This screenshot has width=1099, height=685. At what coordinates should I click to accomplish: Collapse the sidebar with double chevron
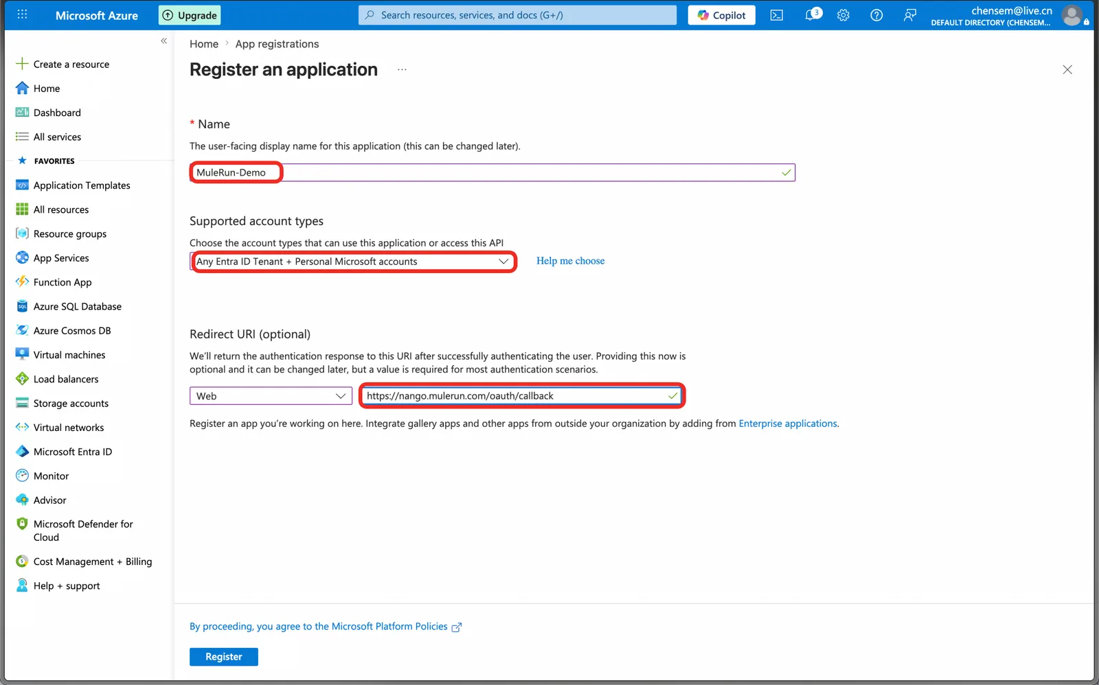tap(163, 41)
